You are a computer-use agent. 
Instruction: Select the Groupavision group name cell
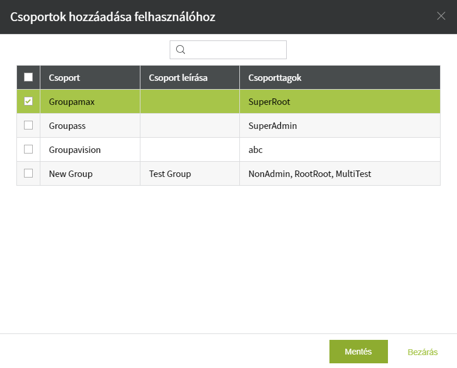point(90,149)
